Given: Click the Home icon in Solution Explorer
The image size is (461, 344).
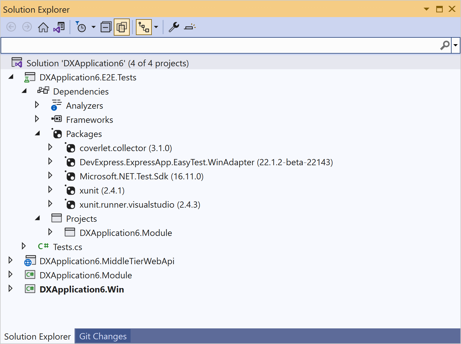Looking at the screenshot, I should coord(43,27).
